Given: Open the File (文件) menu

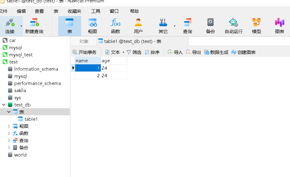Looking at the screenshot, I should point(4,11).
